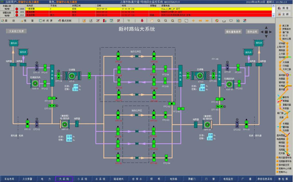The width and height of the screenshot is (293, 182).
Task: Open the 模式控制 toolbar menu
Action: click(64, 21)
